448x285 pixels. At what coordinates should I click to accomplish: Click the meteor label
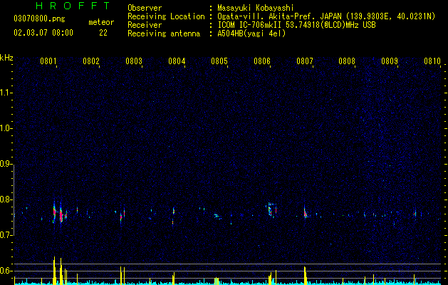[x=101, y=22]
